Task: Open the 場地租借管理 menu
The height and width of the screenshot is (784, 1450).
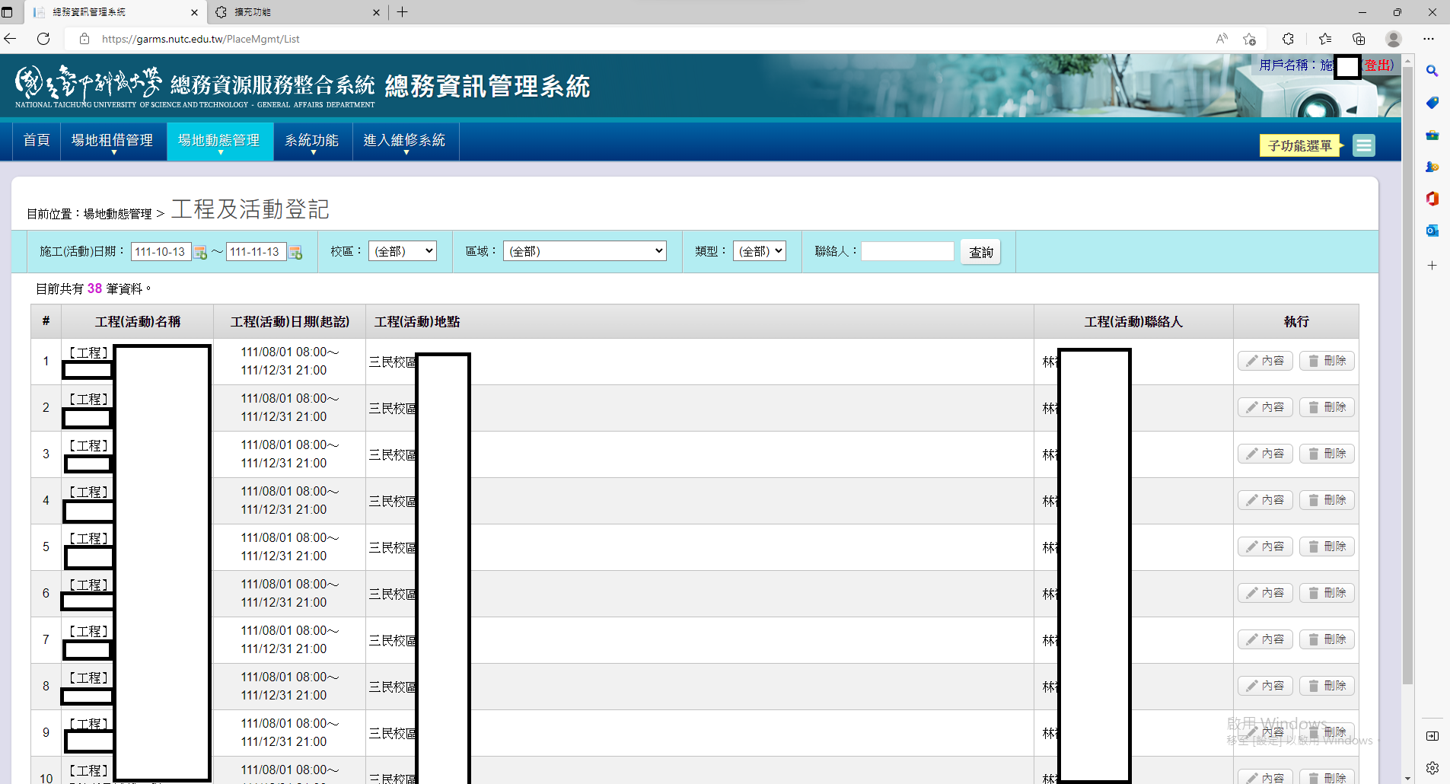Action: 113,141
